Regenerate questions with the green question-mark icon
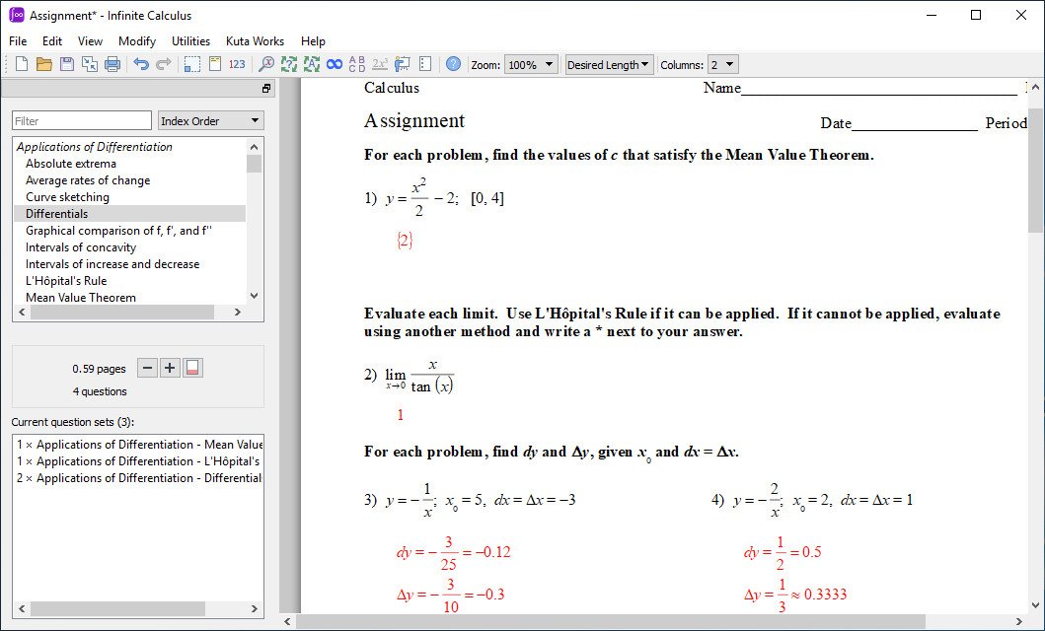1045x631 pixels. click(x=288, y=64)
